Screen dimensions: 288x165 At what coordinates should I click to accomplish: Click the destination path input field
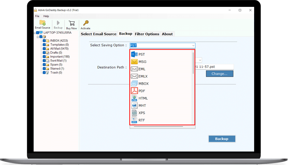(214, 67)
